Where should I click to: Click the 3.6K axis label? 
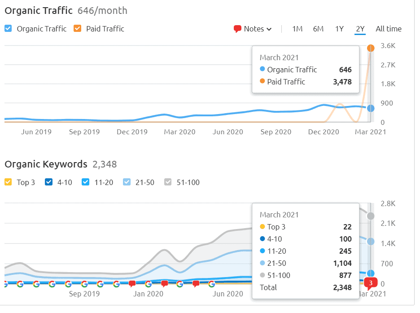point(388,46)
